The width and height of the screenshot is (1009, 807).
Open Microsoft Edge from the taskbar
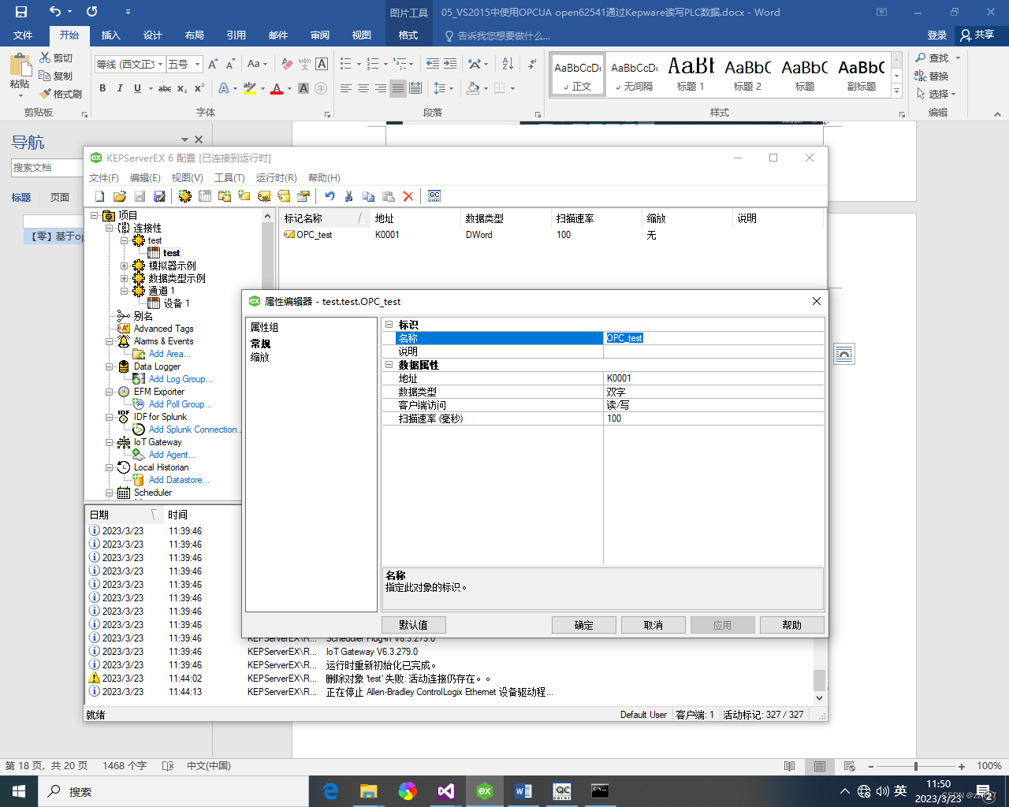[x=331, y=791]
